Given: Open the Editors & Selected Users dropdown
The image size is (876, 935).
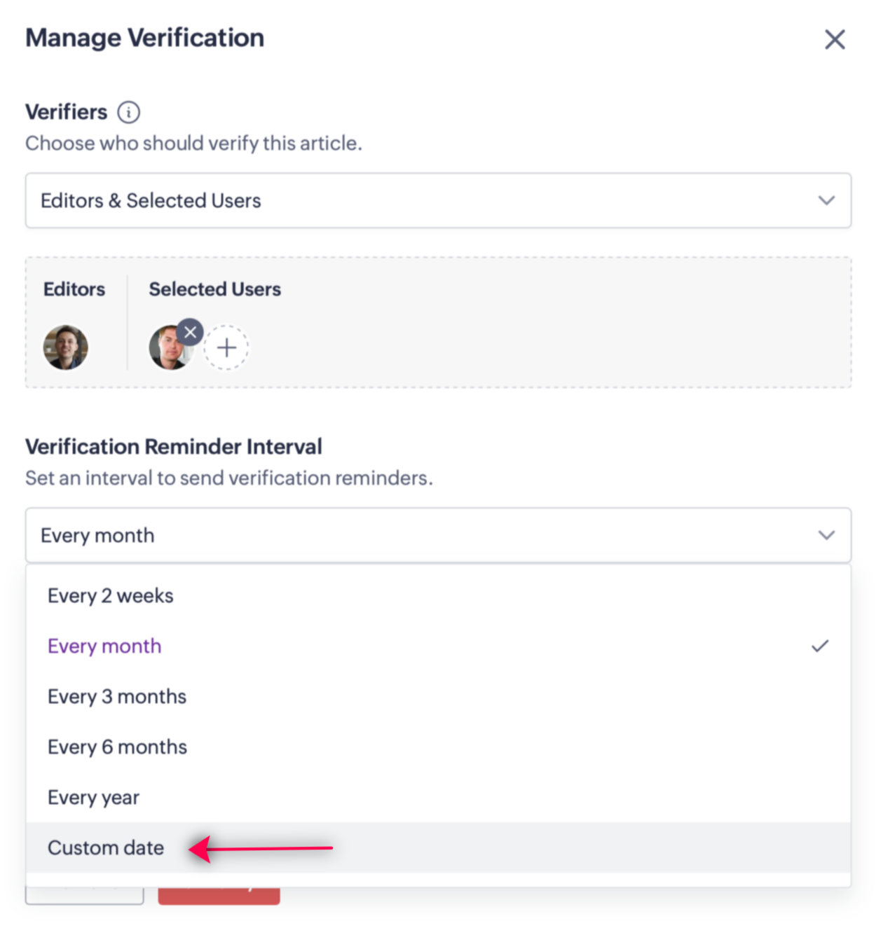Looking at the screenshot, I should (x=438, y=200).
